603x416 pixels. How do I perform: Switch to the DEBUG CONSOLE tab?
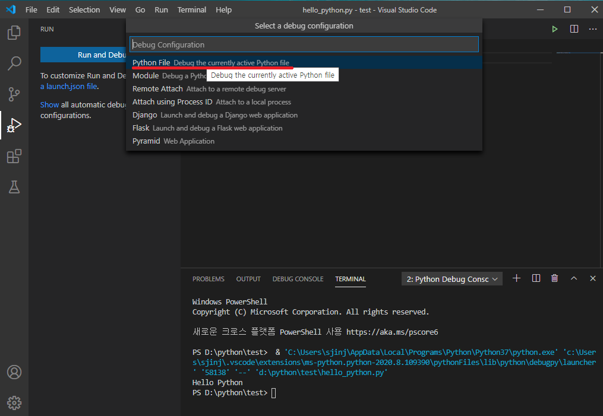pyautogui.click(x=298, y=279)
